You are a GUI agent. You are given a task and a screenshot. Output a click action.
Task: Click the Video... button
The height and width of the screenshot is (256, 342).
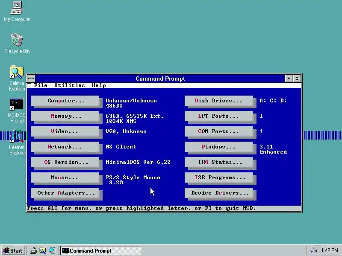[65, 131]
